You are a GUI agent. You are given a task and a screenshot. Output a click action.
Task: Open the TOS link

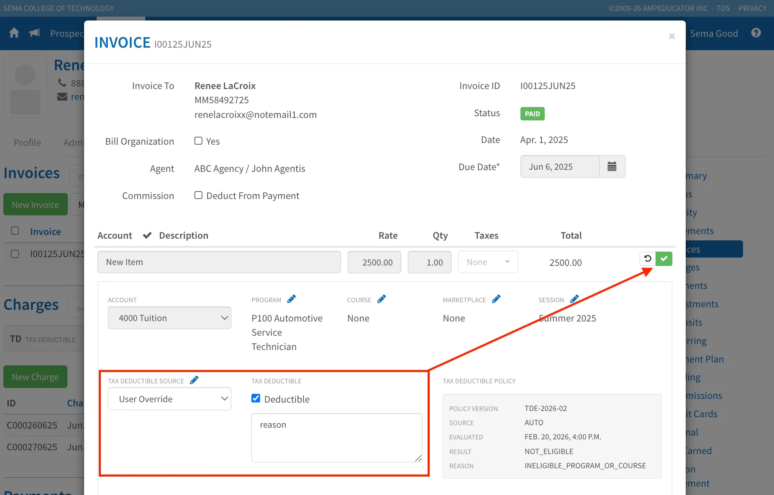(723, 8)
